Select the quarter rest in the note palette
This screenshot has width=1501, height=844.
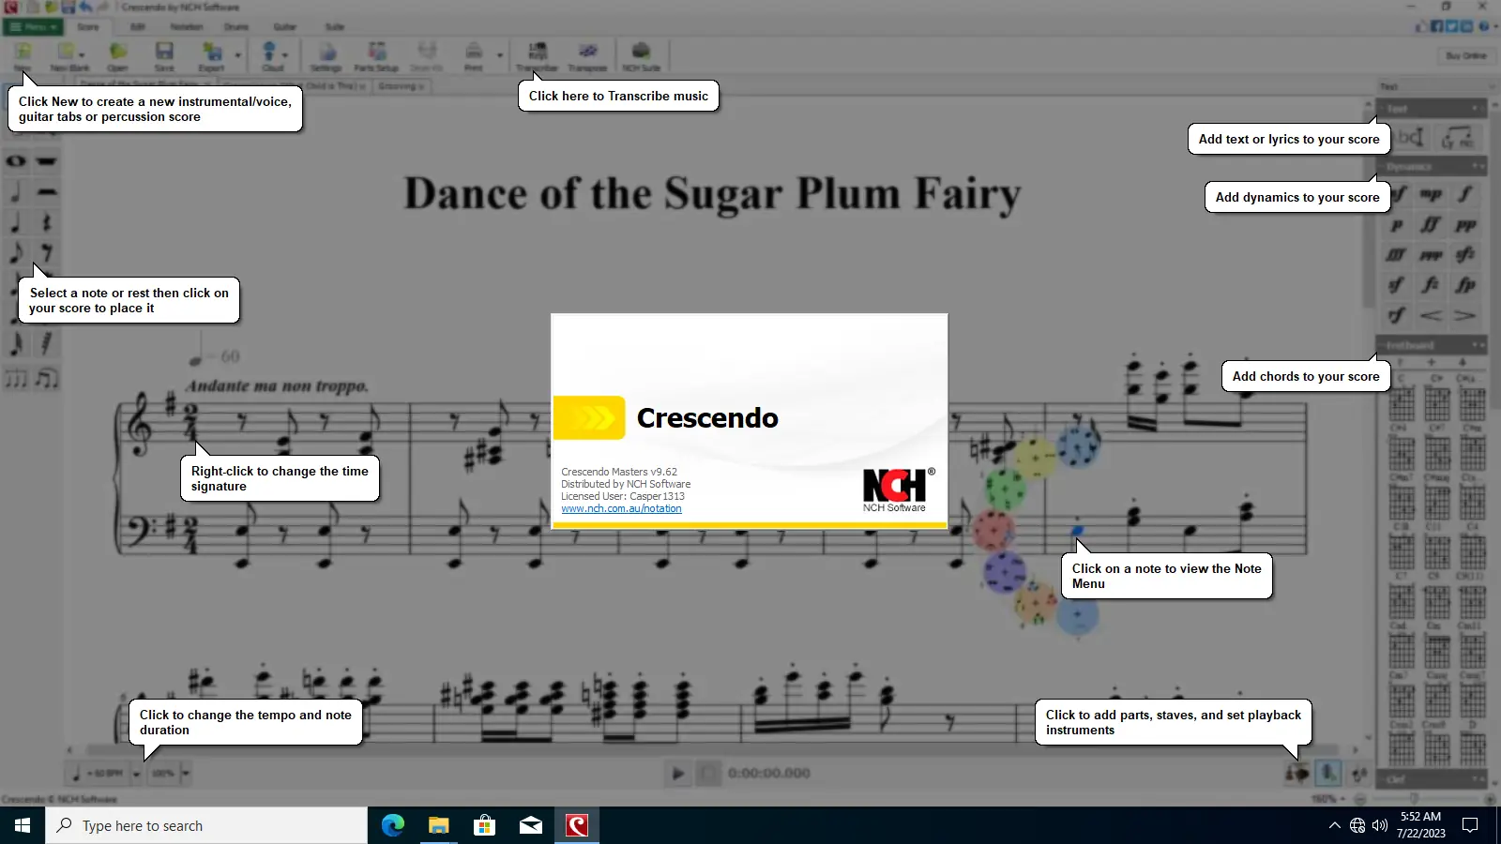[47, 222]
